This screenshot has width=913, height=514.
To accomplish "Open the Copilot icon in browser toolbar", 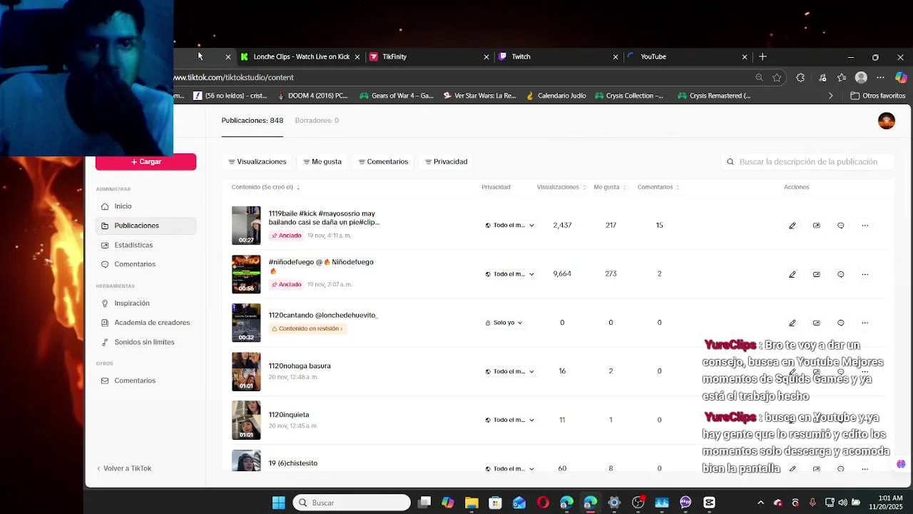I will click(900, 77).
